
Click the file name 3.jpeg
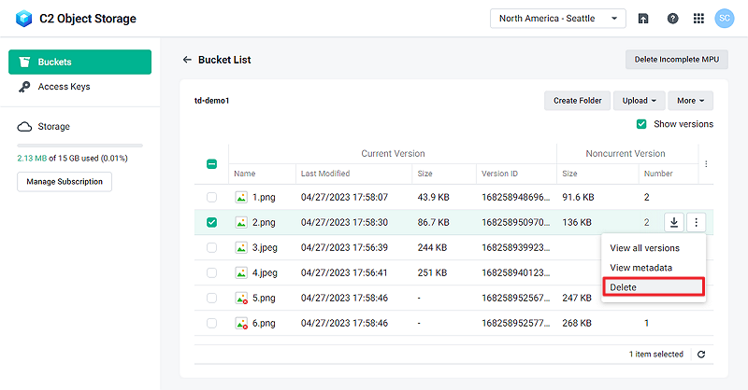click(265, 247)
